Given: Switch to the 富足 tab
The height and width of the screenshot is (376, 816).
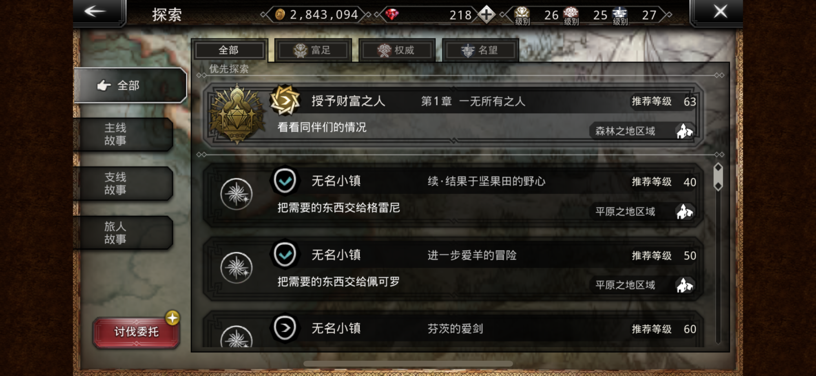Looking at the screenshot, I should 313,50.
